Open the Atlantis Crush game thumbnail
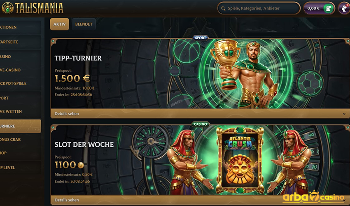This screenshot has height=206, width=350. pos(240,160)
